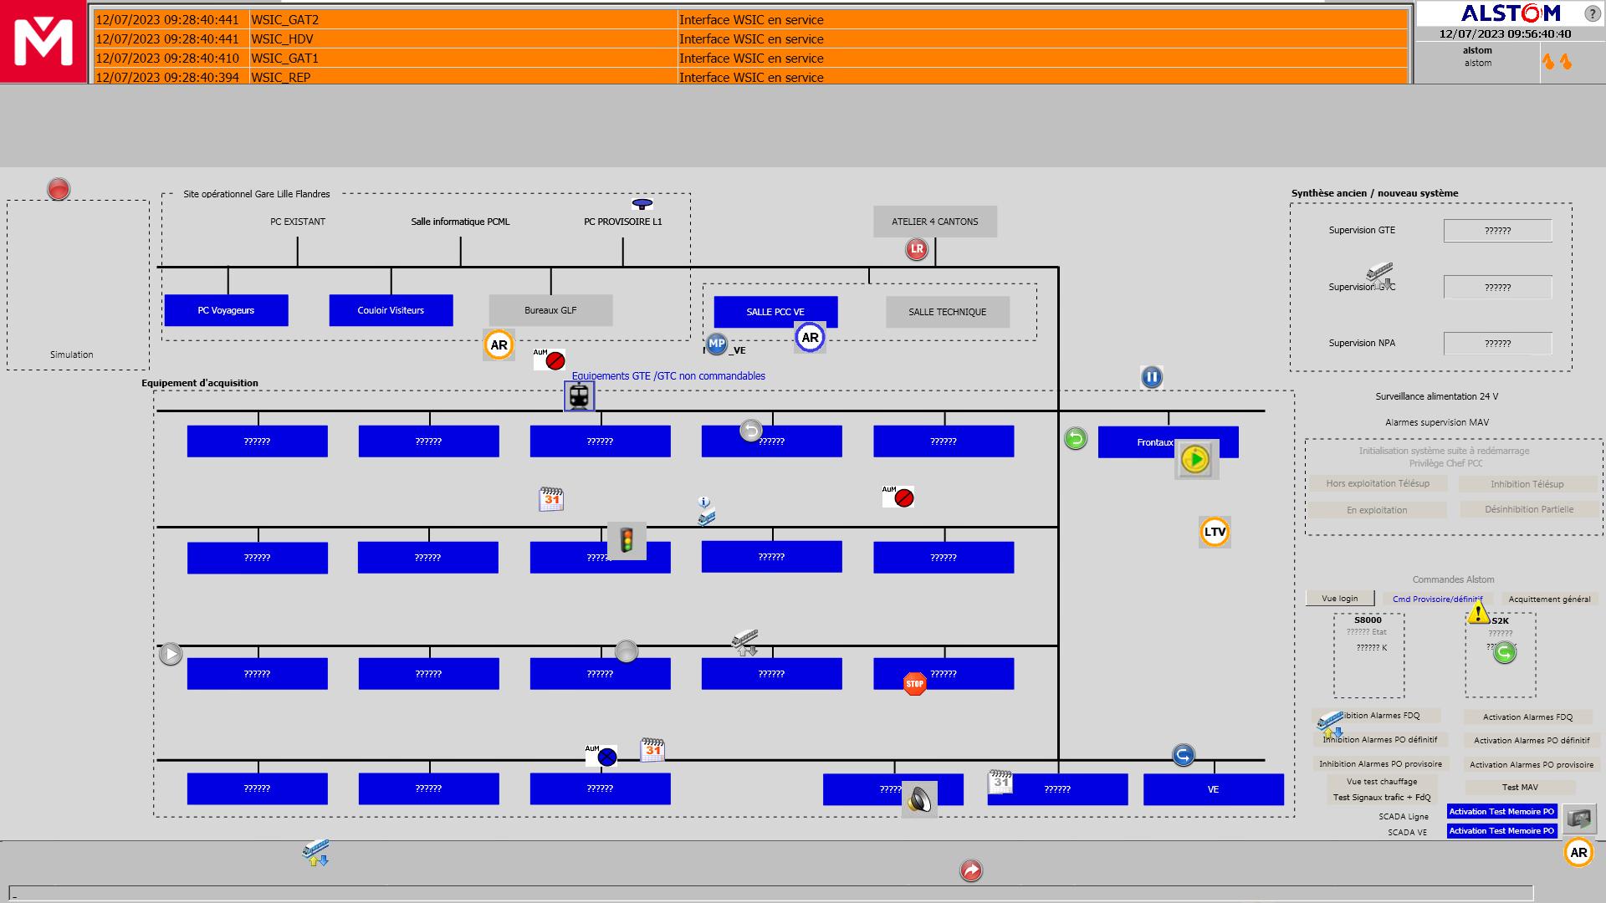
Task: Click Inhibition Télésup button
Action: point(1527,485)
